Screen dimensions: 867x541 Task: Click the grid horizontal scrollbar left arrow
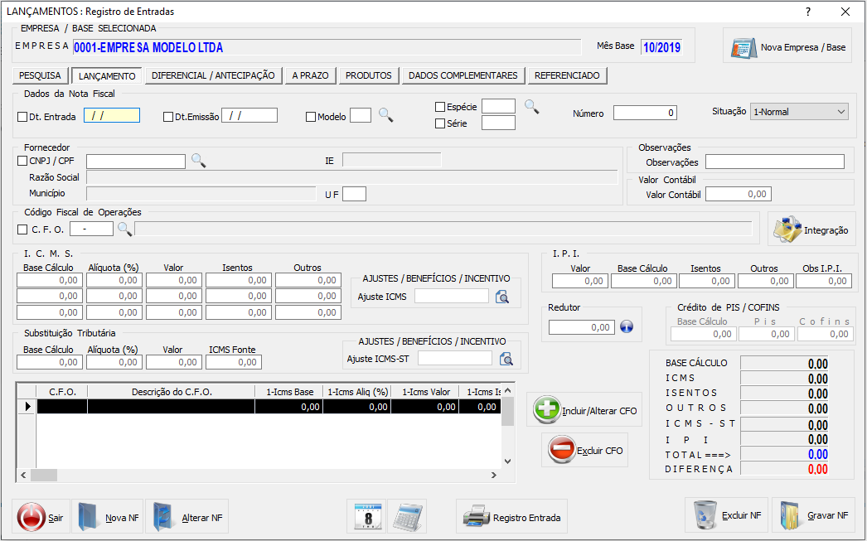tap(23, 476)
